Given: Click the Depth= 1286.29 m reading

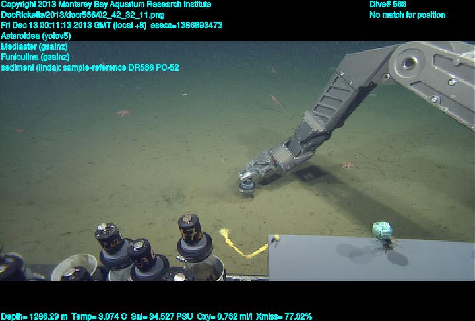Looking at the screenshot, I should 34,317.
